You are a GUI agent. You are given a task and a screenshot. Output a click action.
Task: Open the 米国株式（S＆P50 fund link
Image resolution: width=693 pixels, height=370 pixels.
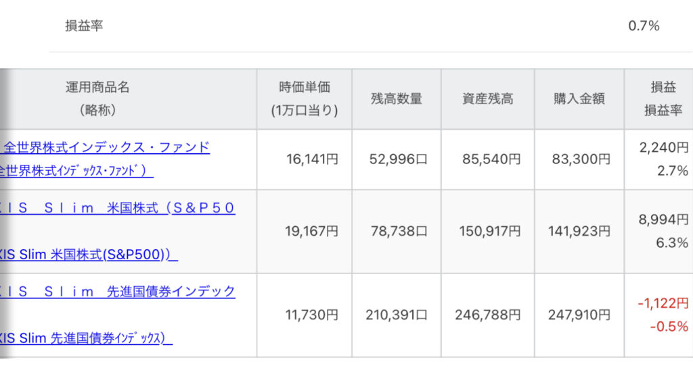(118, 208)
